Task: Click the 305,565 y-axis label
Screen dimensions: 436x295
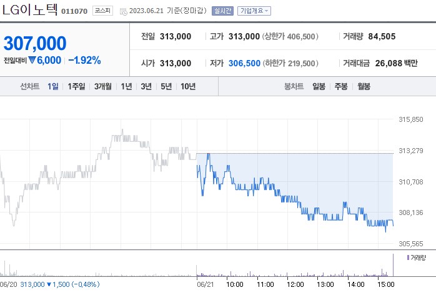Action: (410, 244)
